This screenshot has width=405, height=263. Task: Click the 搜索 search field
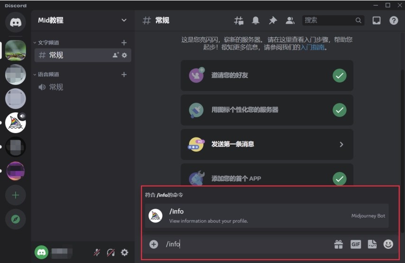[x=333, y=20]
